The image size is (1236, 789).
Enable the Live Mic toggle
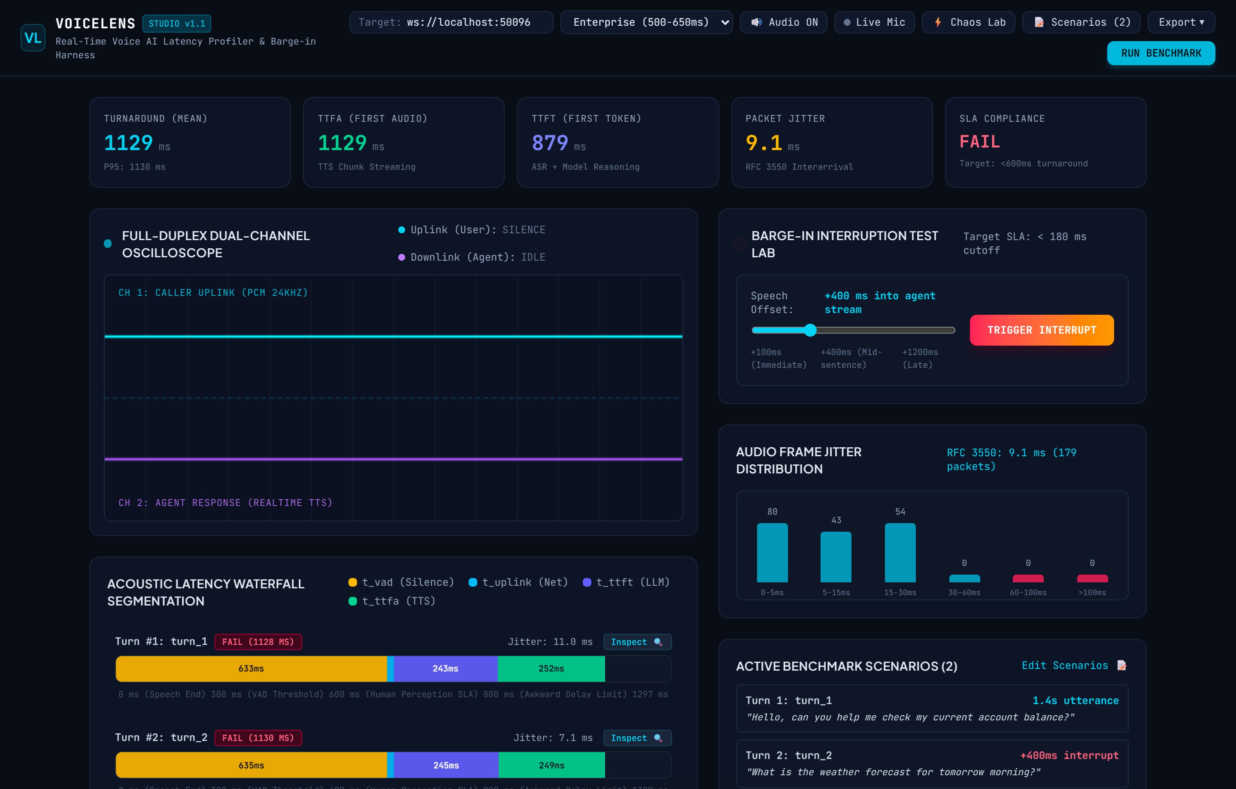coord(874,22)
